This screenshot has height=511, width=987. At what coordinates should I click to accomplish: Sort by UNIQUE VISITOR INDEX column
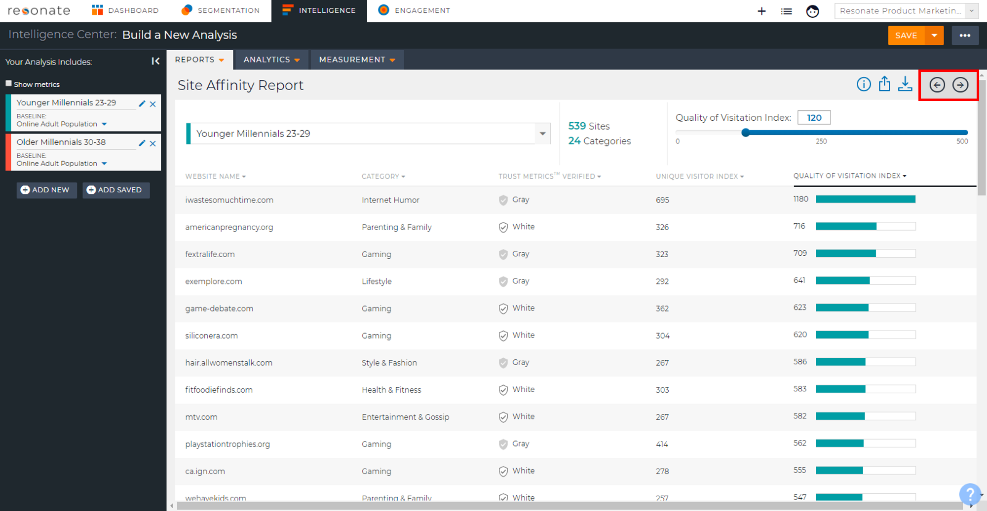click(700, 176)
